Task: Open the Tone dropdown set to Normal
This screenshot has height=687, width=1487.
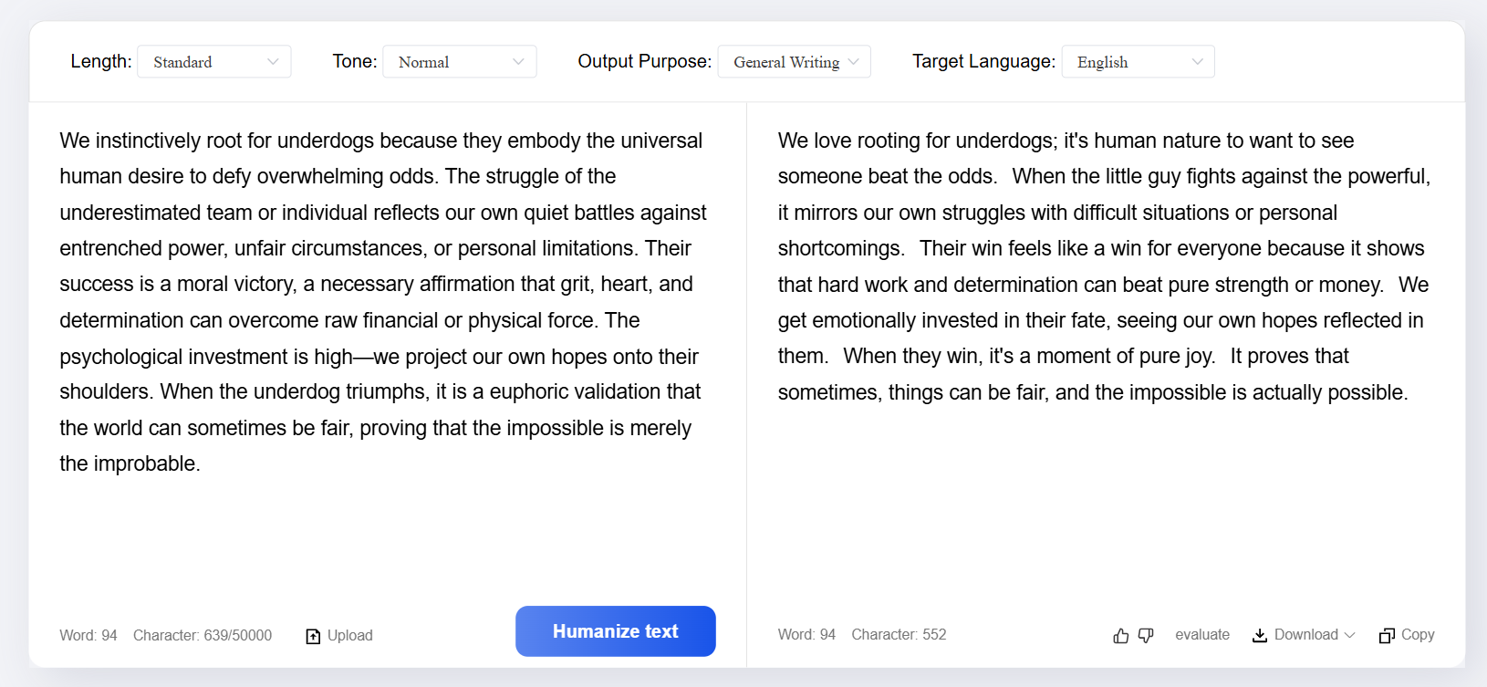Action: click(x=459, y=62)
